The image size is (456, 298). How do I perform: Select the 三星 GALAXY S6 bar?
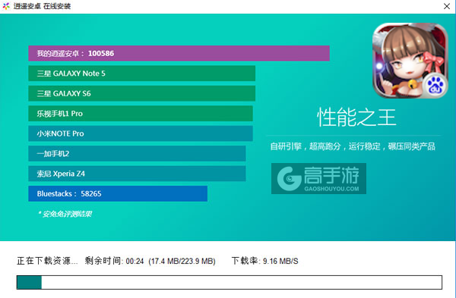(x=141, y=93)
